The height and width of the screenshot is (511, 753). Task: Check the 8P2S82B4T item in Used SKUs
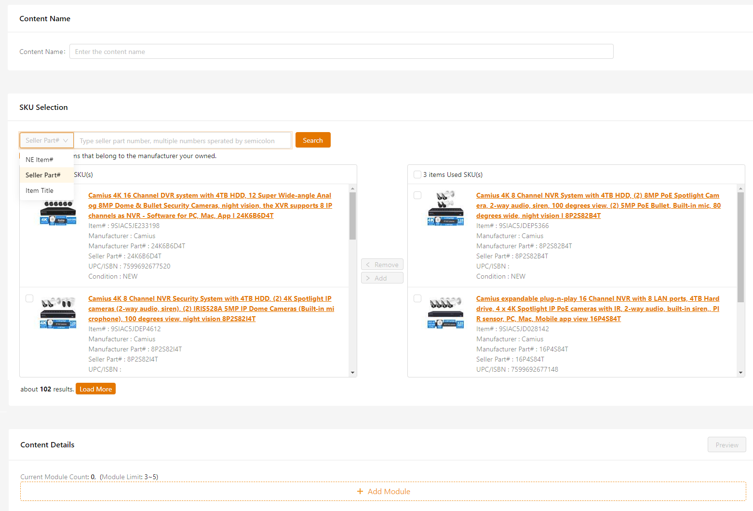tap(417, 195)
